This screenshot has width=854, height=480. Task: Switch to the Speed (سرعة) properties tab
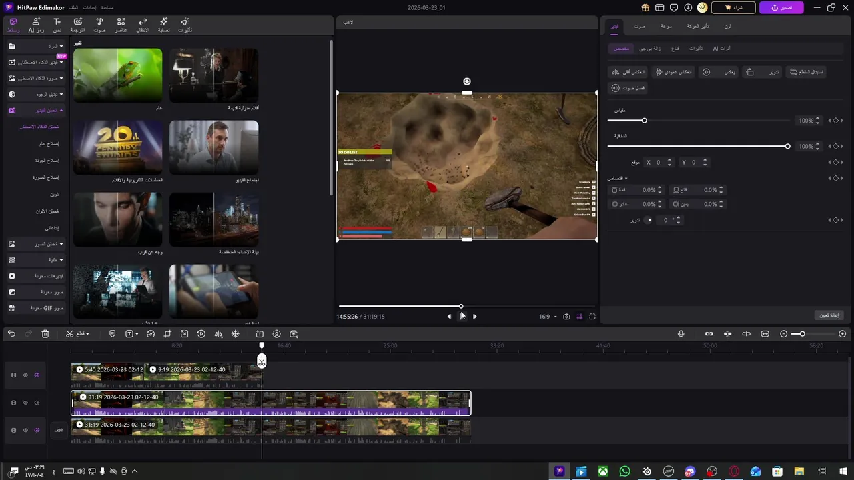point(666,26)
